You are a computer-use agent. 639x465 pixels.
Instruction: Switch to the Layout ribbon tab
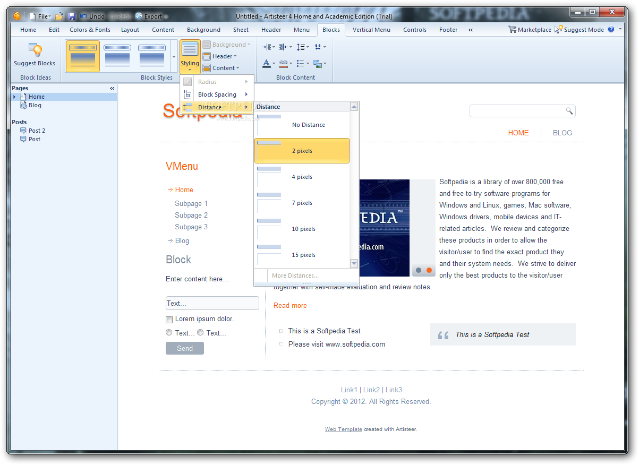(130, 30)
